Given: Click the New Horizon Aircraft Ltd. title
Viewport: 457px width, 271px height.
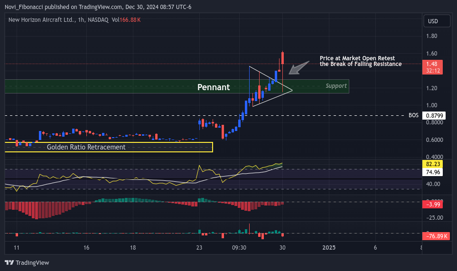Looking at the screenshot, I should pos(42,20).
